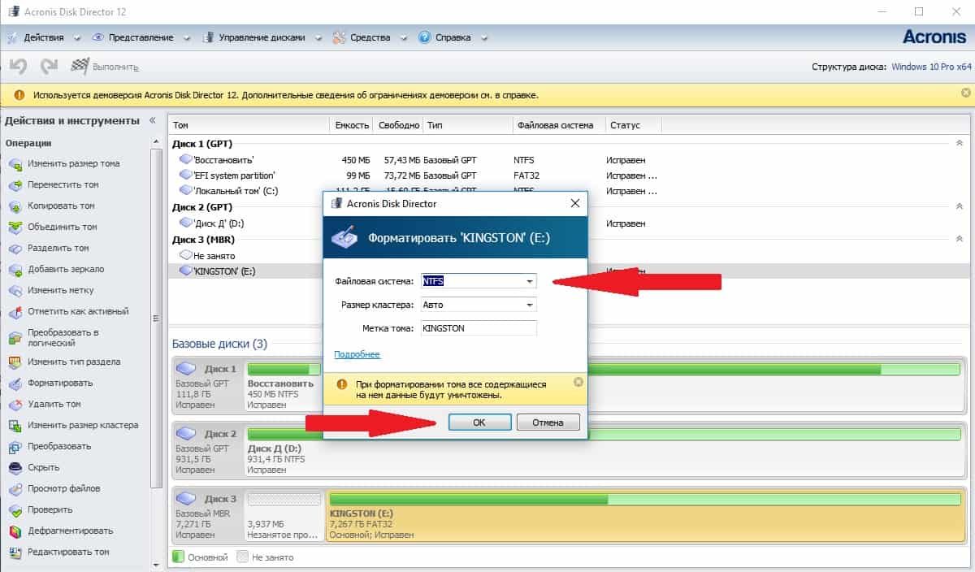Screen dimensions: 975x572
Task: Open the Справка menu
Action: pos(453,37)
